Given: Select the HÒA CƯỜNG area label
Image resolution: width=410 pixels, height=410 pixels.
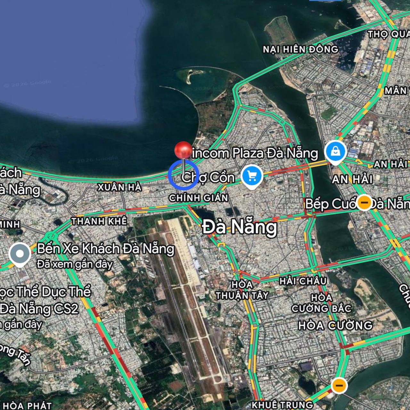Looking at the screenshot, I should point(336,325).
